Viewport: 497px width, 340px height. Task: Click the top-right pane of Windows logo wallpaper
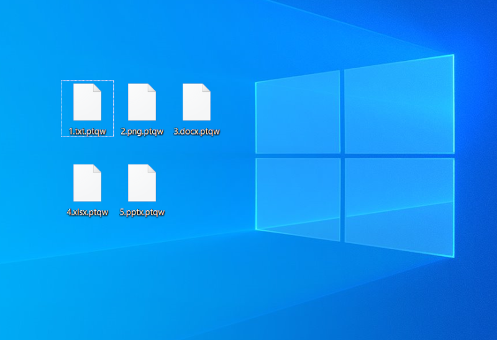pos(398,105)
